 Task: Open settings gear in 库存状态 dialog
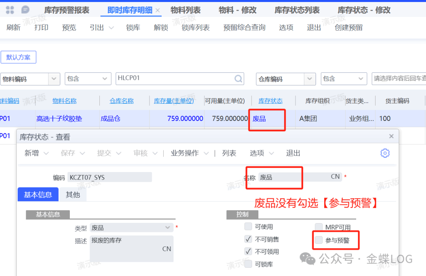tap(385, 153)
